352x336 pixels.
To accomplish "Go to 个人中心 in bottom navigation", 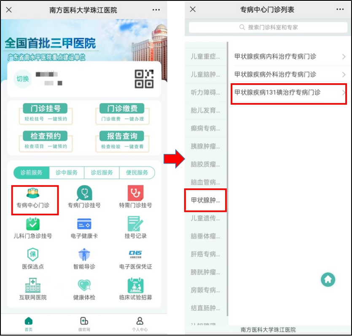I will 140,324.
